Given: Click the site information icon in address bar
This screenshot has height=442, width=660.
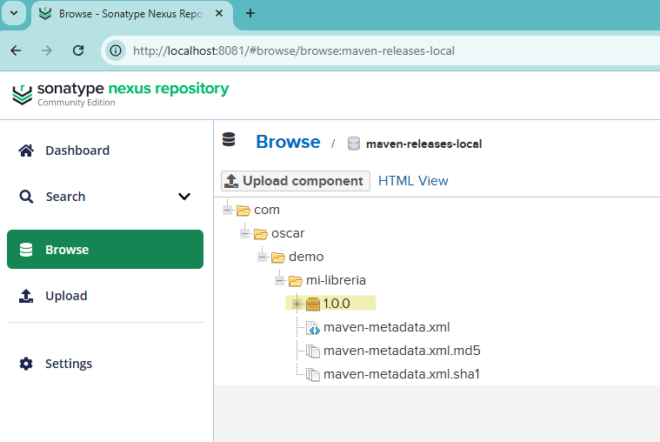Looking at the screenshot, I should tap(116, 51).
